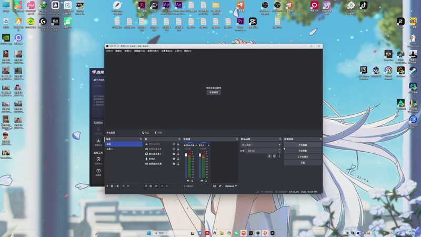Hide the Display Capture 2 source

click(174, 154)
